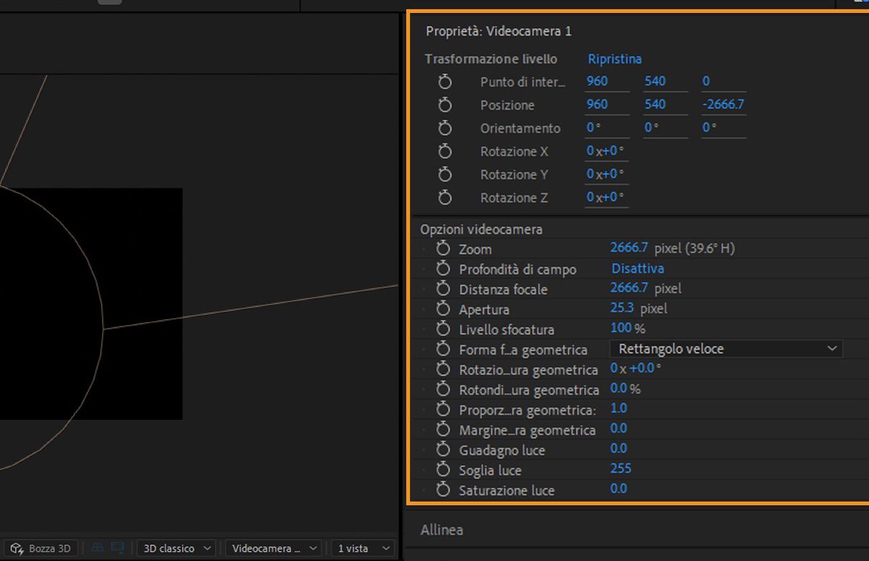Select the Proprietà: Videocamera 1 panel title
869x561 pixels.
(498, 31)
